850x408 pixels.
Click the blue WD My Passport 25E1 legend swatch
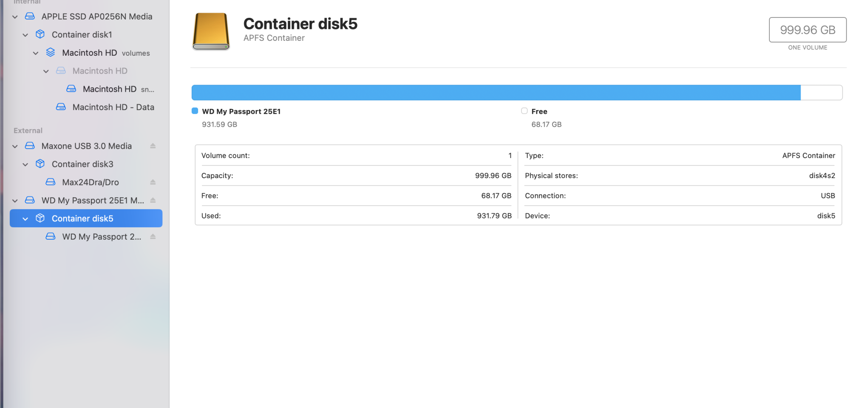tap(195, 111)
